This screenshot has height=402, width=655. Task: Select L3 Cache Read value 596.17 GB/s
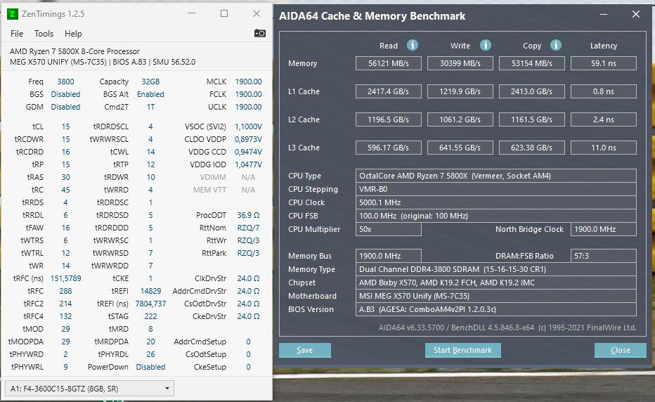click(x=389, y=148)
